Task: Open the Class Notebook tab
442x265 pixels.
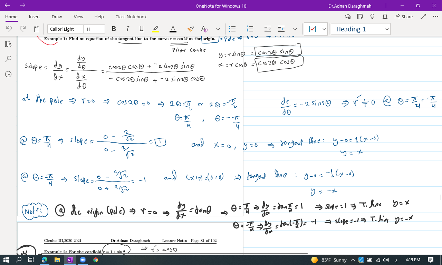Action: coord(131,17)
